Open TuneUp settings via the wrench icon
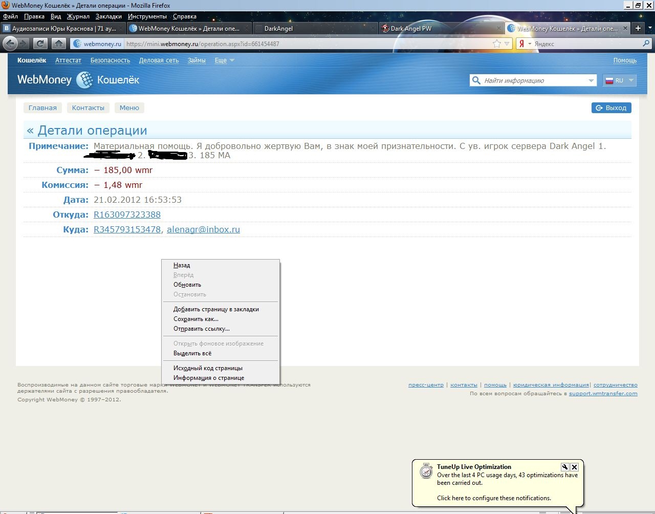The width and height of the screenshot is (655, 514). pos(565,467)
